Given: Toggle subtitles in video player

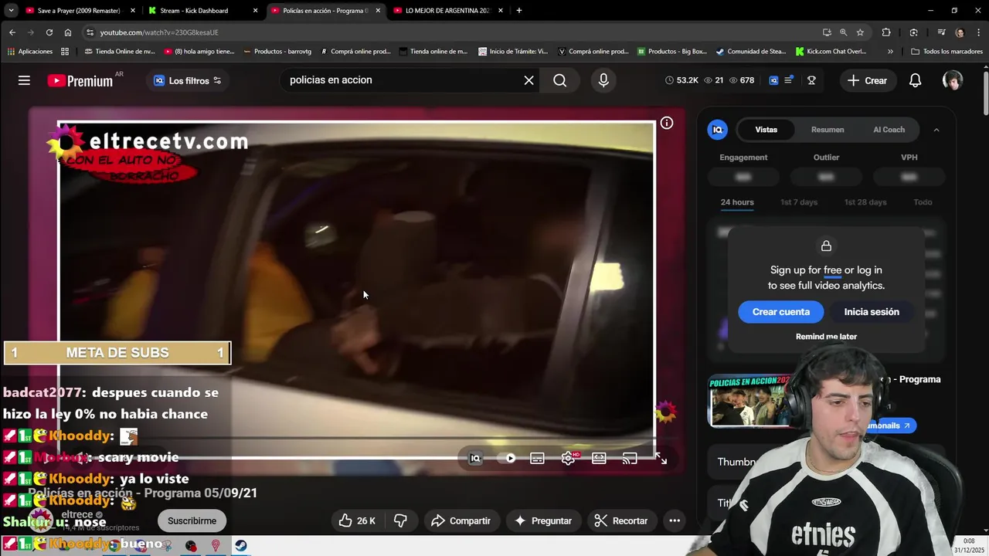Looking at the screenshot, I should 537,458.
